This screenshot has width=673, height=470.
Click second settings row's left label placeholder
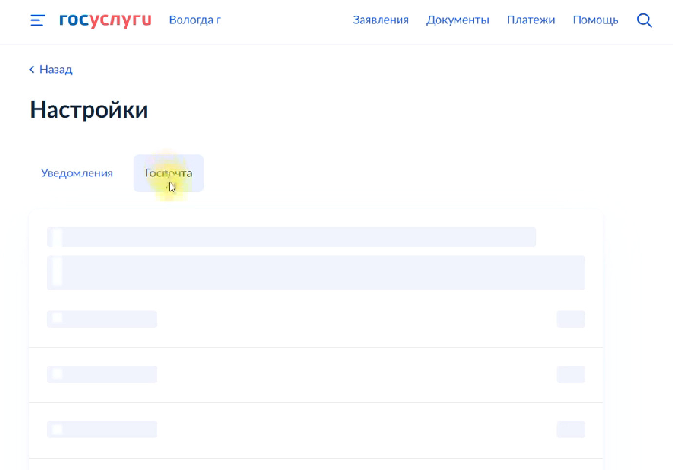click(102, 374)
